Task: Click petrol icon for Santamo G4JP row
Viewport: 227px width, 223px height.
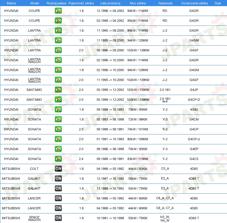Action: [58, 90]
